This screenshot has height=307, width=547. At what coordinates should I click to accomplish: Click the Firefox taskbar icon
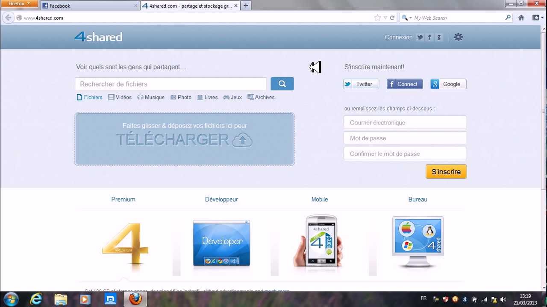[x=135, y=299]
